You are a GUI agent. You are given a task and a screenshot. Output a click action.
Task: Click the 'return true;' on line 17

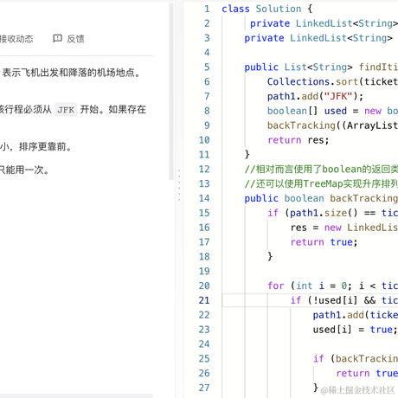click(x=324, y=242)
